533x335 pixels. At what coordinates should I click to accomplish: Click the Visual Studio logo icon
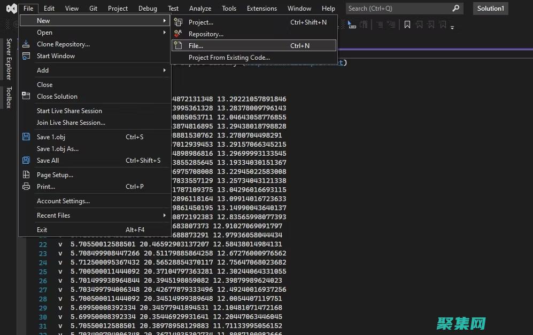coord(9,9)
